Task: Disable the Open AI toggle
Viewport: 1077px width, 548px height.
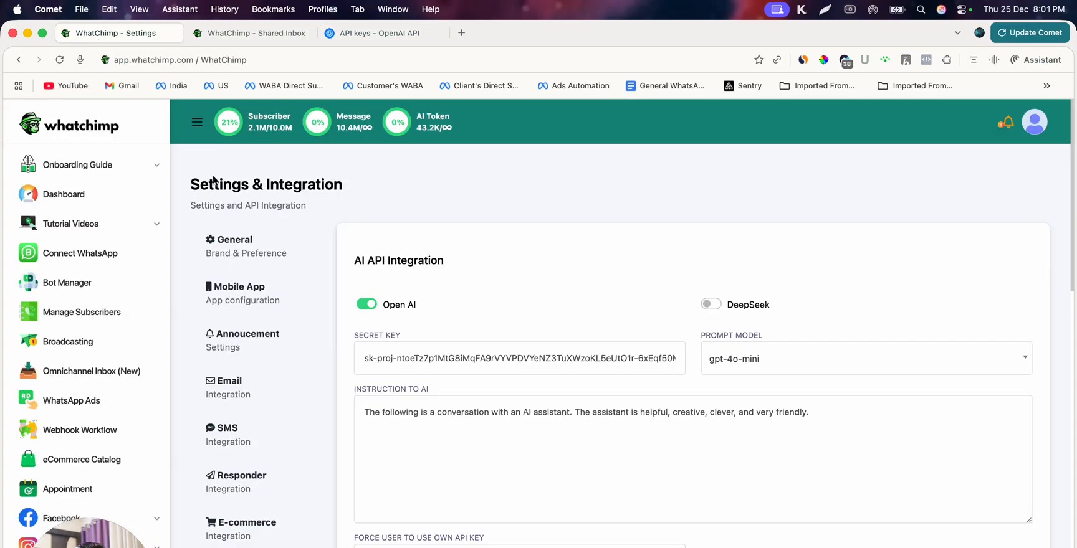Action: click(x=366, y=304)
